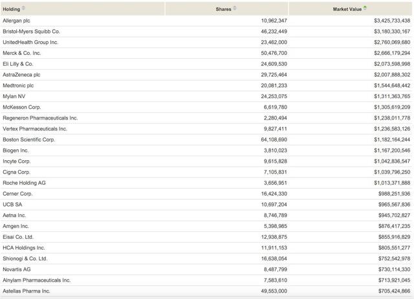Click Cigna shares value 7,105,831
The height and width of the screenshot is (299, 414).
pyautogui.click(x=275, y=172)
